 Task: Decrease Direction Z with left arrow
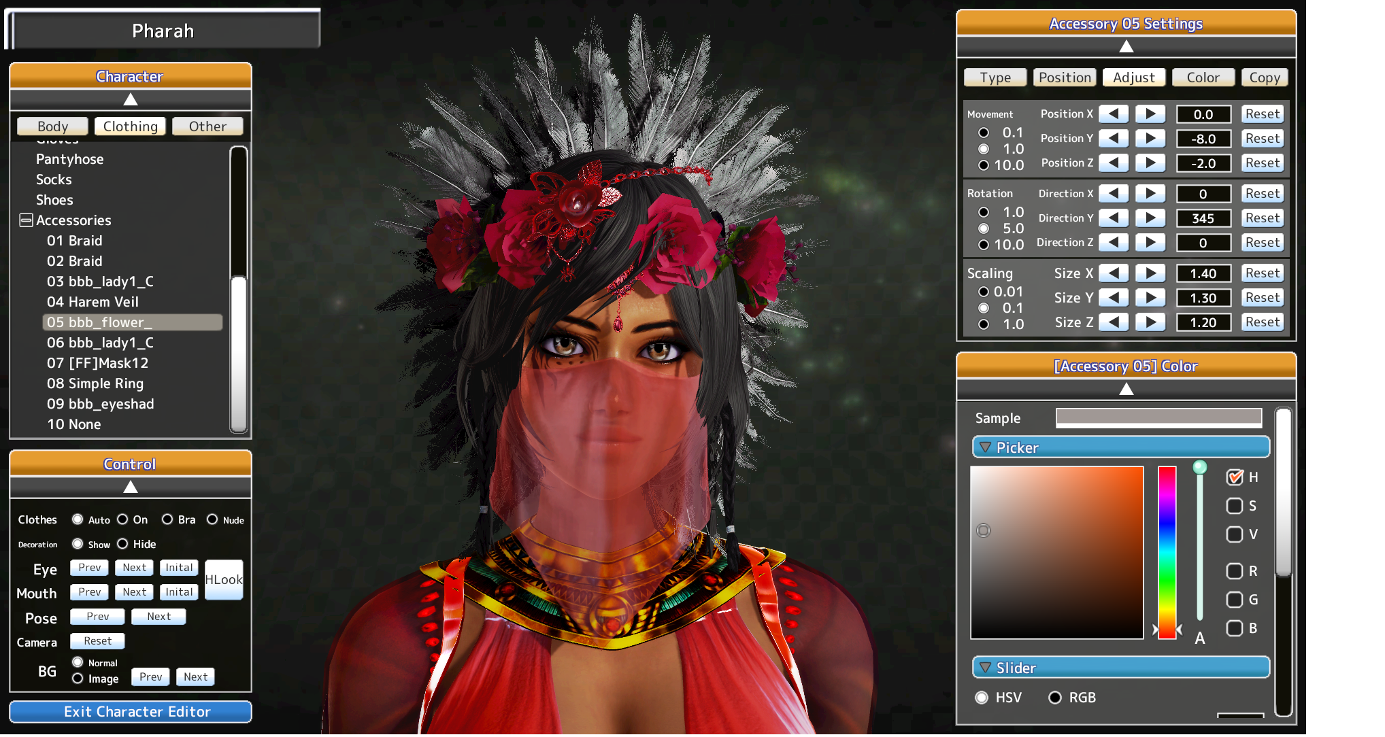pos(1114,243)
